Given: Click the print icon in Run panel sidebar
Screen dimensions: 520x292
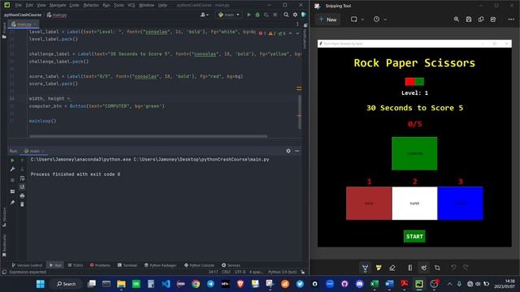Looking at the screenshot, I should pos(22,196).
